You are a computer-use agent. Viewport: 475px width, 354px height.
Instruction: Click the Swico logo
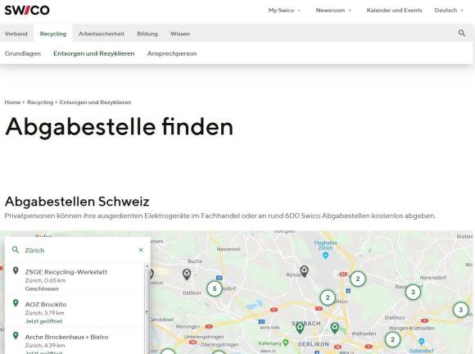click(x=27, y=10)
